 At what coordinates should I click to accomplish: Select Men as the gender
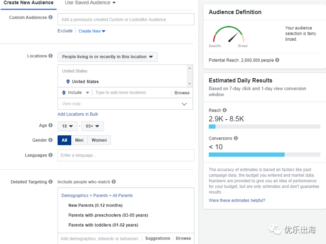click(x=79, y=140)
